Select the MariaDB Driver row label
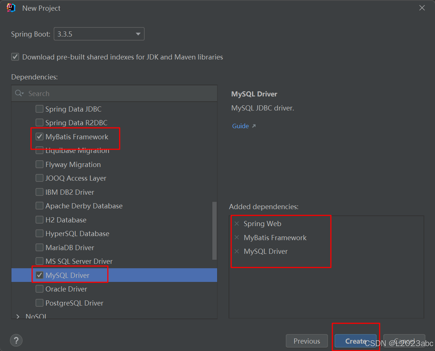The width and height of the screenshot is (435, 351). 70,248
